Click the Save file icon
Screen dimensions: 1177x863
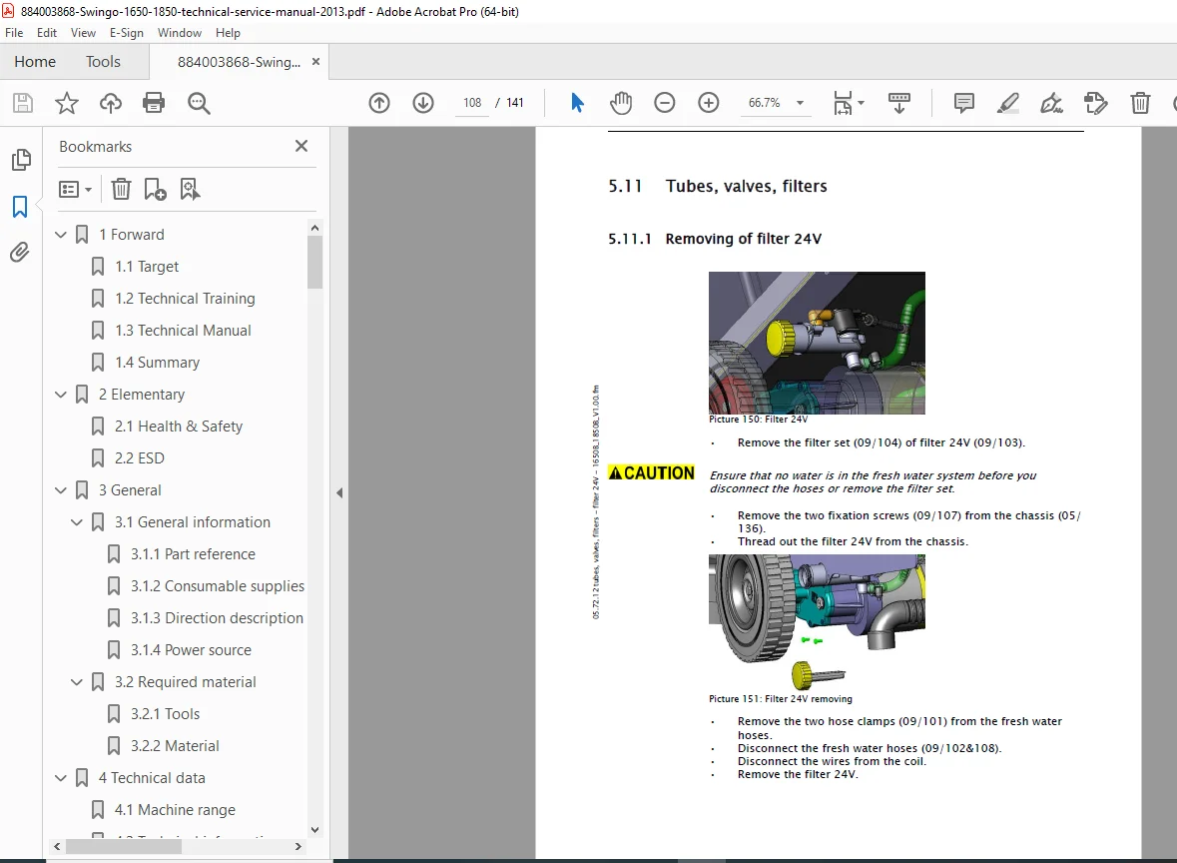tap(23, 103)
